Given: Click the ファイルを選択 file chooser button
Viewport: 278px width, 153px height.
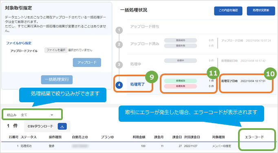Looking at the screenshot, I should (x=56, y=50).
